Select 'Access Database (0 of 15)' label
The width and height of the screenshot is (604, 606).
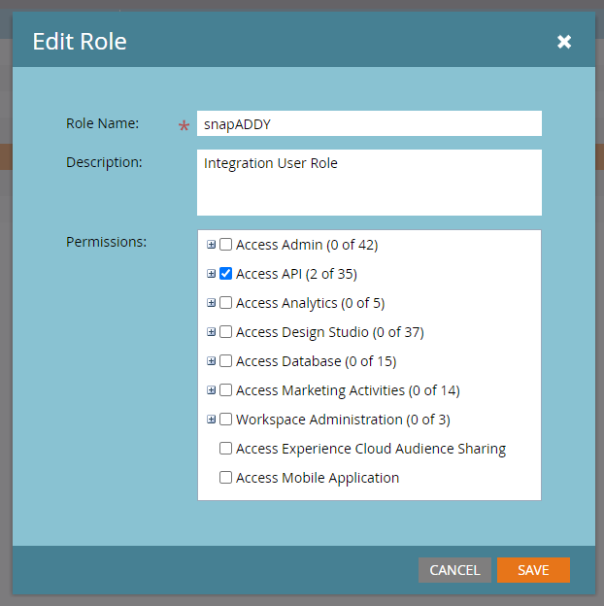[317, 361]
